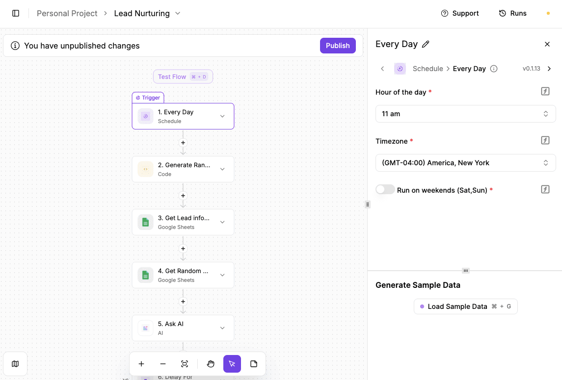Enable Run on weekends

point(385,189)
